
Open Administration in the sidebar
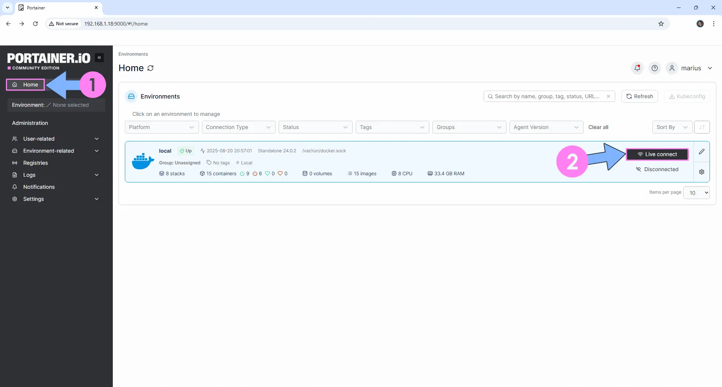30,123
